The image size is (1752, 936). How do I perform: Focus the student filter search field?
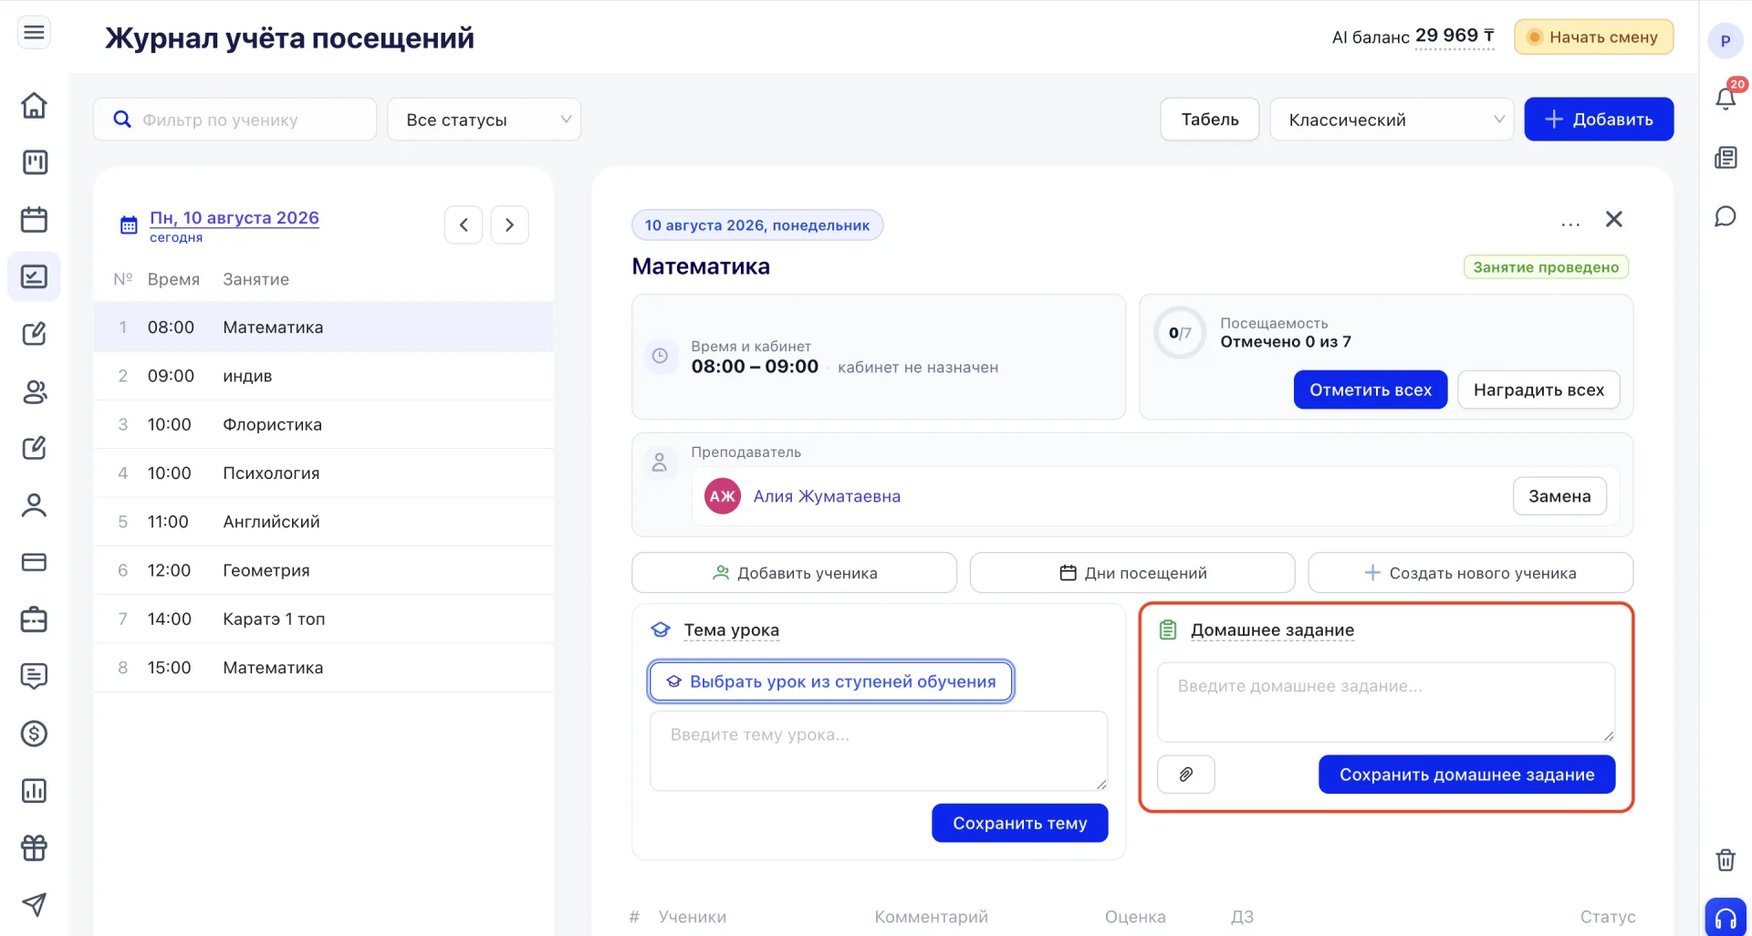[235, 120]
